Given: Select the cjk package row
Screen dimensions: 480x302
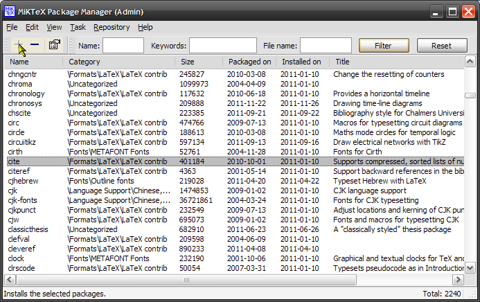Looking at the screenshot, I should coord(234,190).
